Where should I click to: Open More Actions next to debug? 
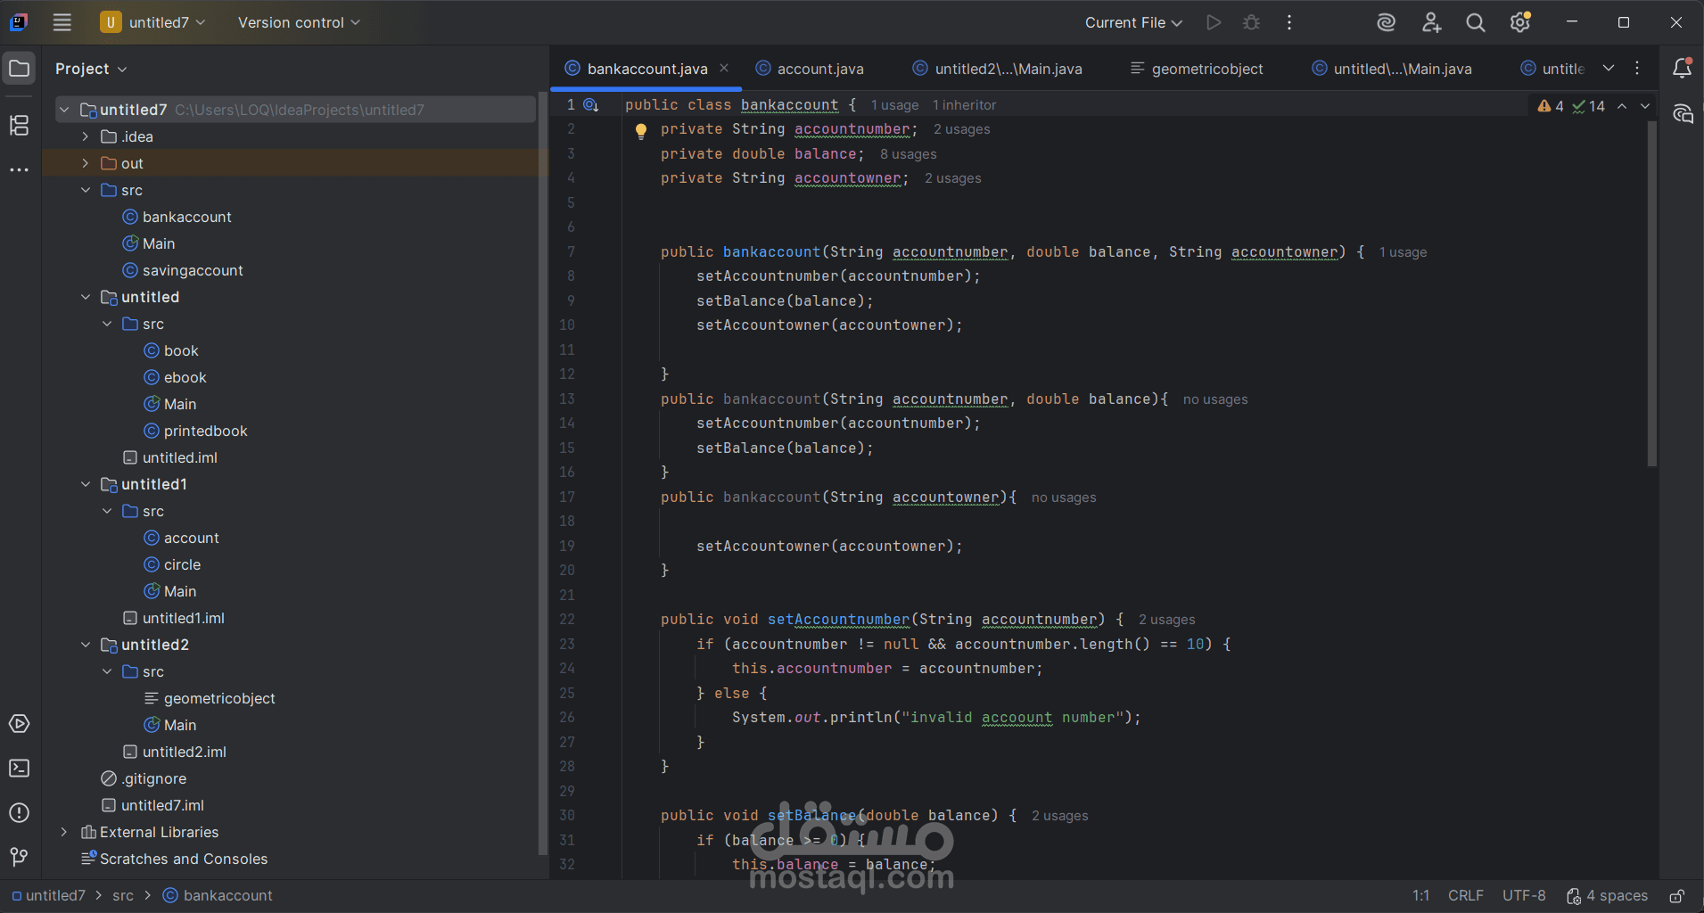(x=1289, y=22)
